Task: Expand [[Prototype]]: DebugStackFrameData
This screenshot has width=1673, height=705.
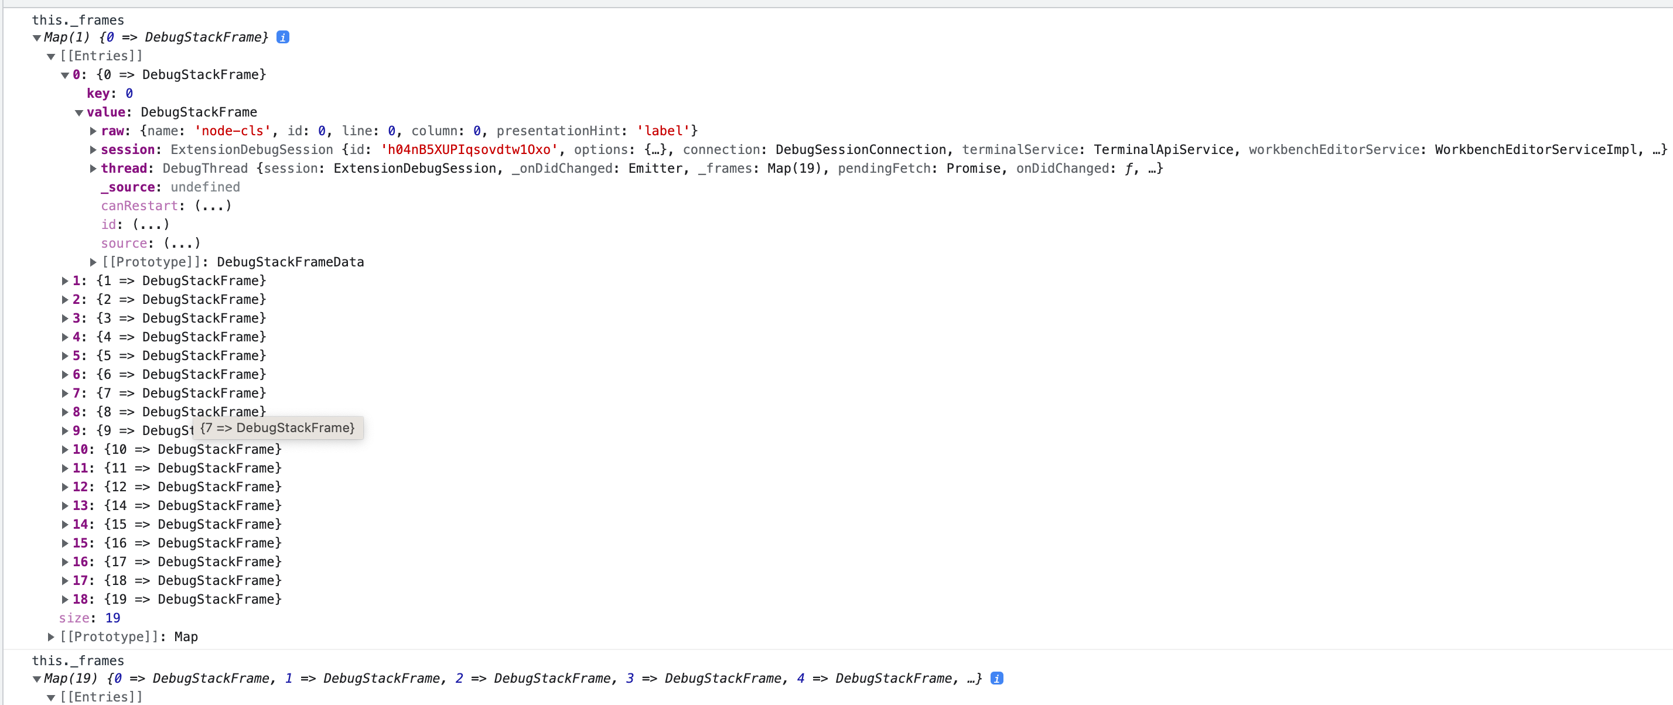Action: click(x=93, y=262)
